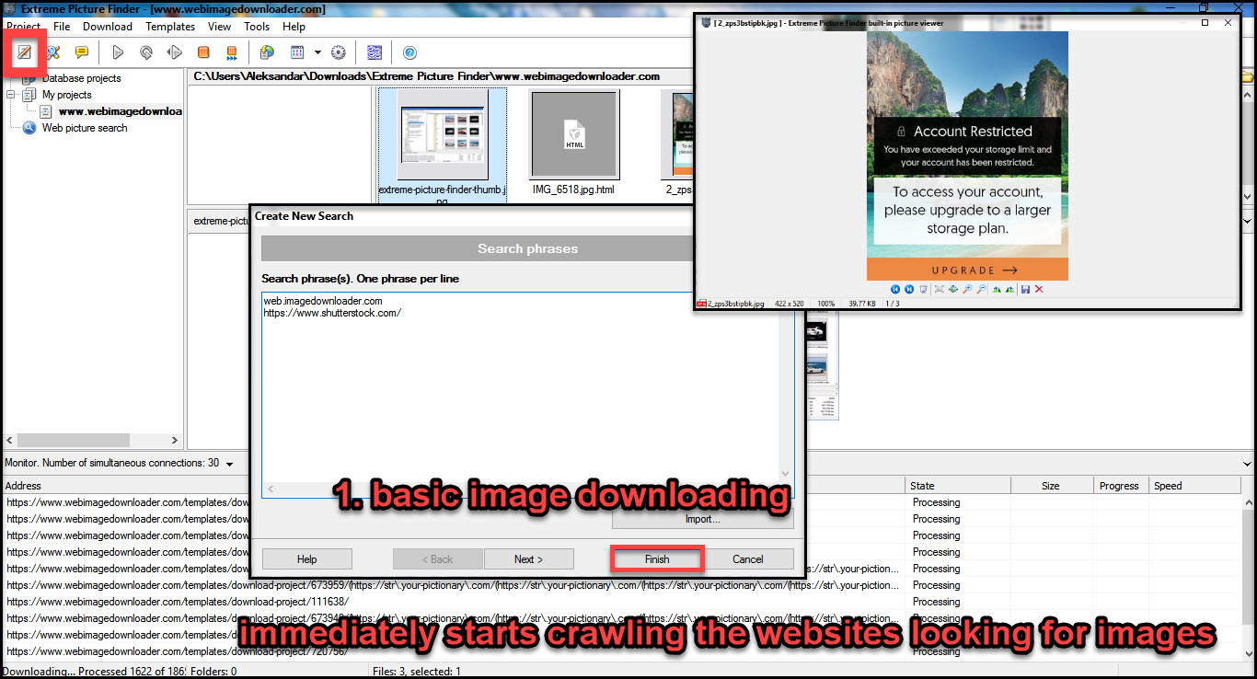Open the File menu
1257x679 pixels.
click(62, 27)
